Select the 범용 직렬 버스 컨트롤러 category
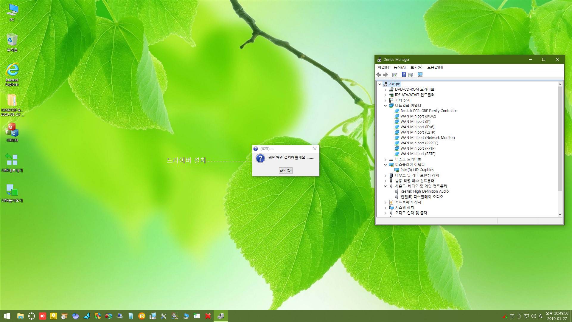Image resolution: width=572 pixels, height=322 pixels. pos(414,181)
